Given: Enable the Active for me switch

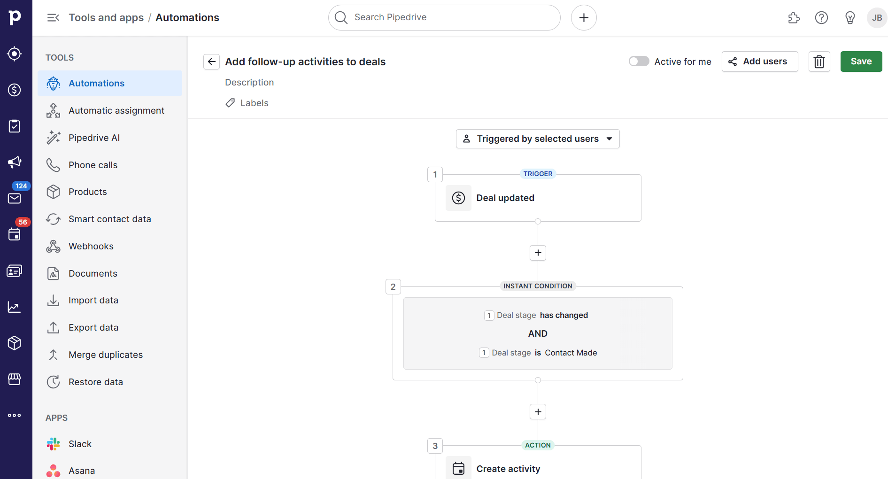Looking at the screenshot, I should [x=639, y=61].
